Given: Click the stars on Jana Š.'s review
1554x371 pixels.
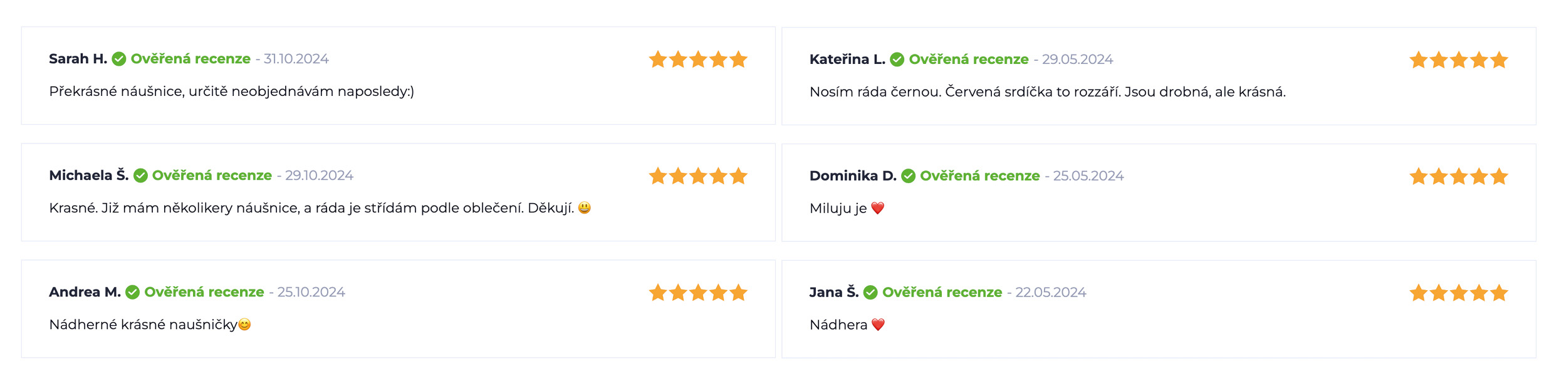Looking at the screenshot, I should [x=1459, y=293].
